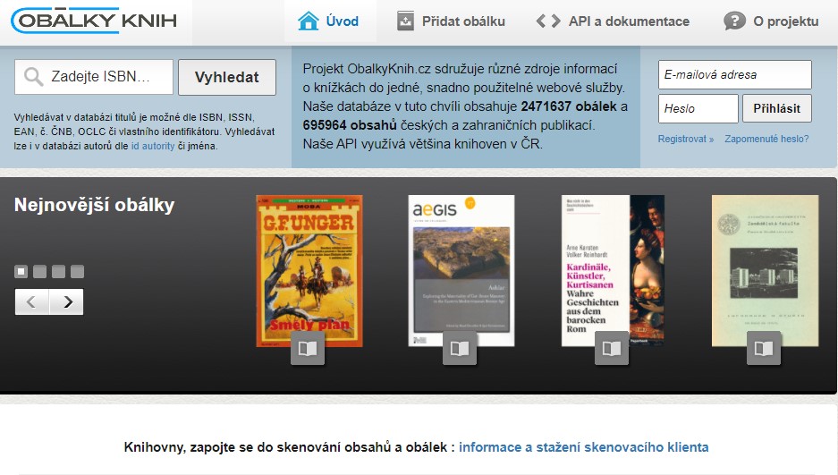Click the Přihlásit login button

click(x=777, y=108)
